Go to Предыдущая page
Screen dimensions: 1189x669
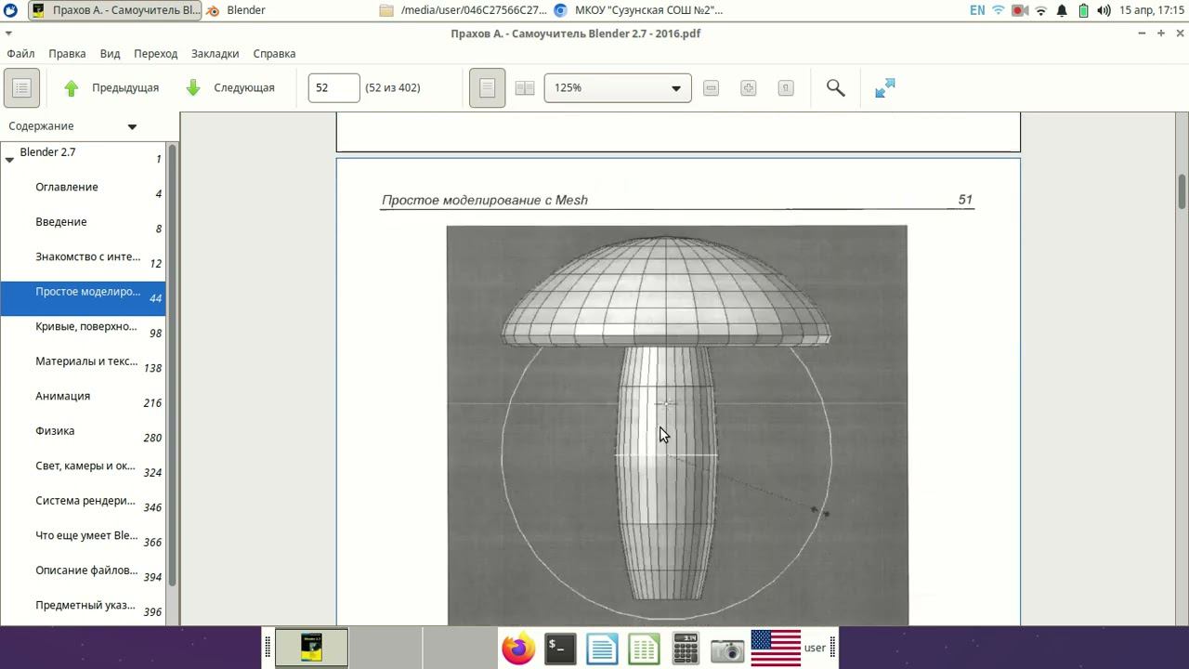(111, 88)
